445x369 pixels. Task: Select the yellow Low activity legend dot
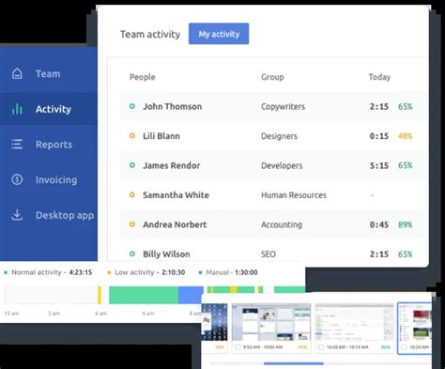109,272
